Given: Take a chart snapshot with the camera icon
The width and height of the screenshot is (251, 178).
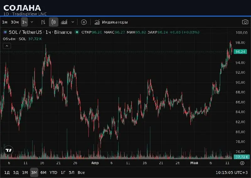Looking at the screenshot, I should (x=245, y=22).
